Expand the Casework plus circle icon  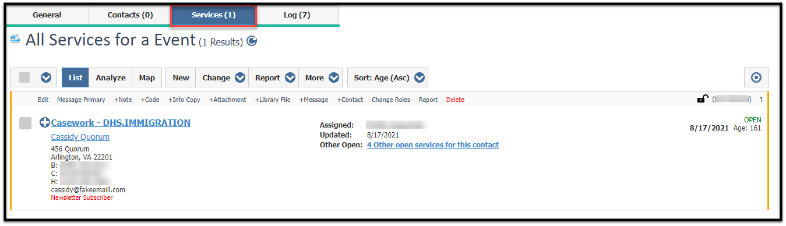[45, 123]
